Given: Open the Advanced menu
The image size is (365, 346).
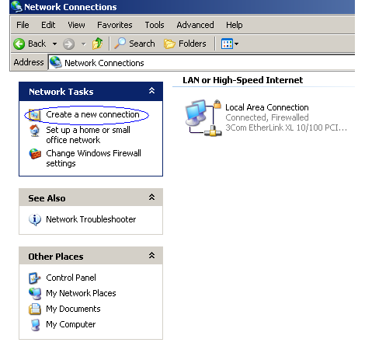Looking at the screenshot, I should pyautogui.click(x=195, y=25).
